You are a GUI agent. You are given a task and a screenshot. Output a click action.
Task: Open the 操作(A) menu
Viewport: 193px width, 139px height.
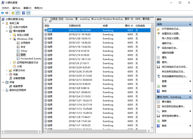coord(16,8)
